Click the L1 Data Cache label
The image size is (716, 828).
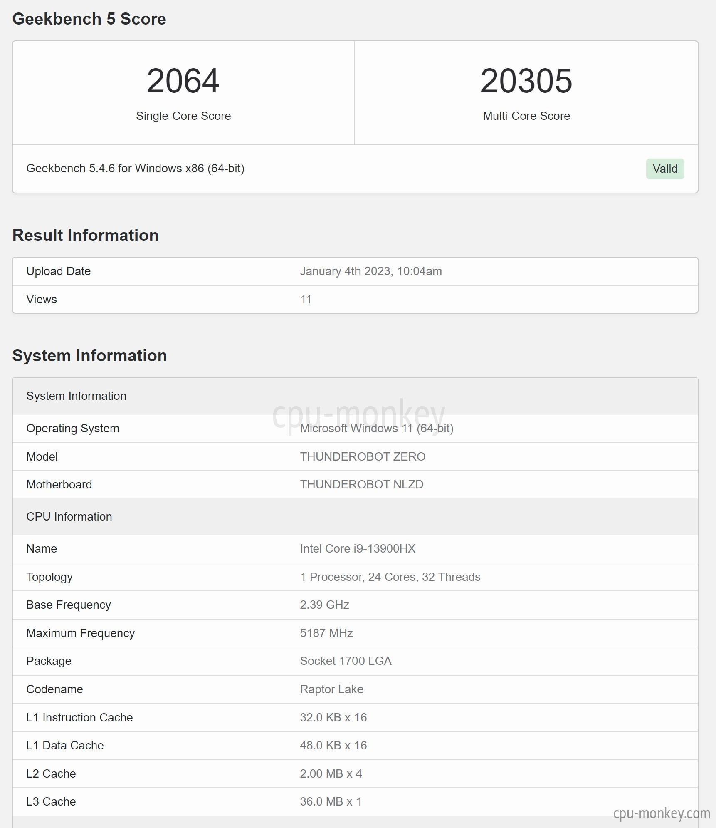65,746
